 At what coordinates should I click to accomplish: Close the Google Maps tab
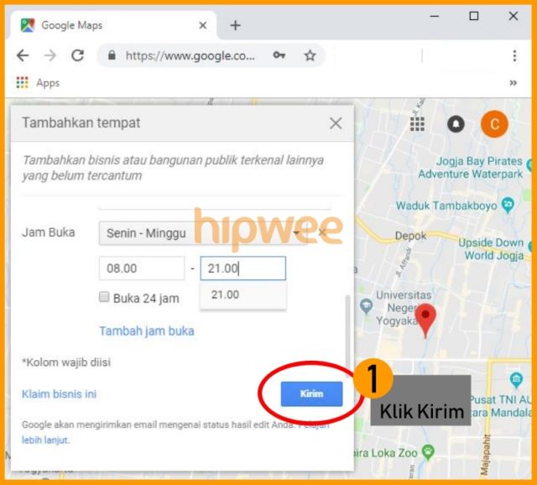click(203, 25)
